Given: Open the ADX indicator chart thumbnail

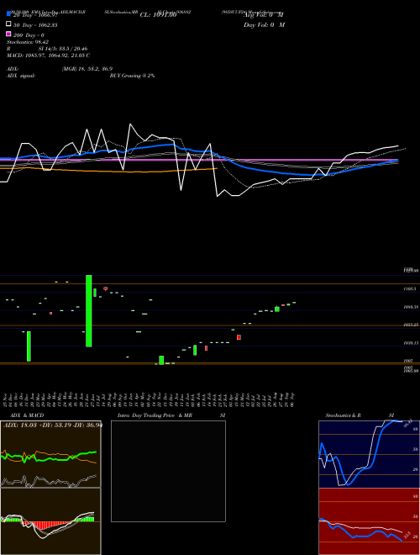Looking at the screenshot, I should tap(50, 454).
